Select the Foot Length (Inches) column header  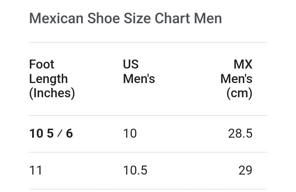52,79
